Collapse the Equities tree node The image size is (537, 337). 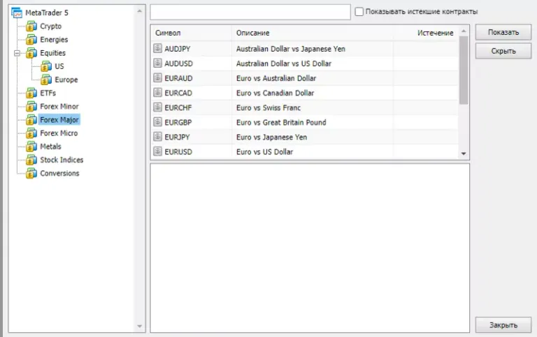point(17,53)
